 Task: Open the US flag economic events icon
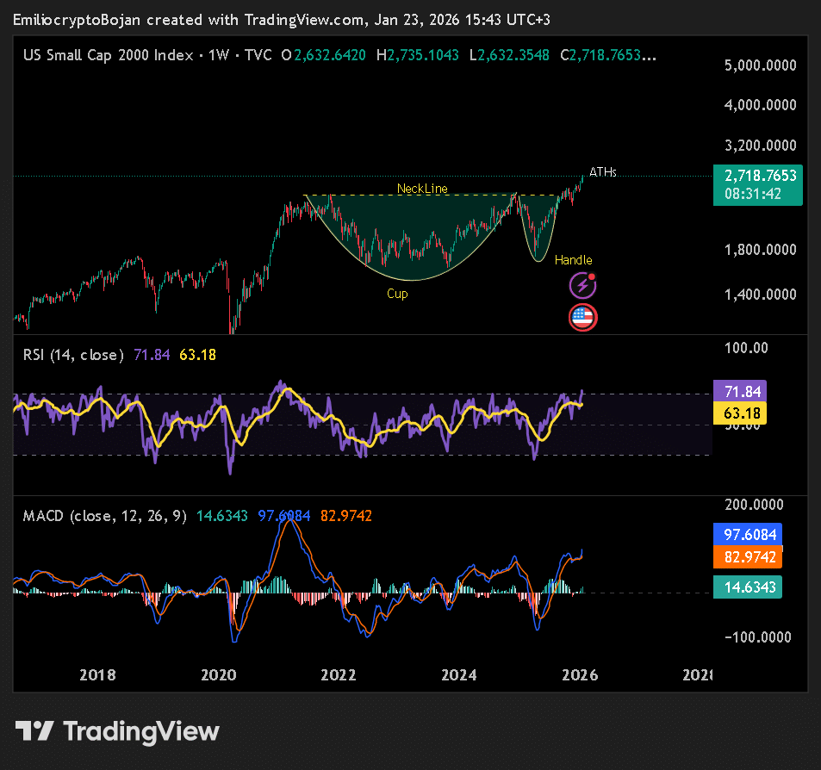(582, 317)
